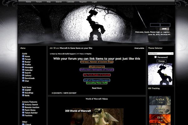Screen dimensions: 188x125
Task: Click the arrow icon beside Armory Search
Action: (23, 104)
